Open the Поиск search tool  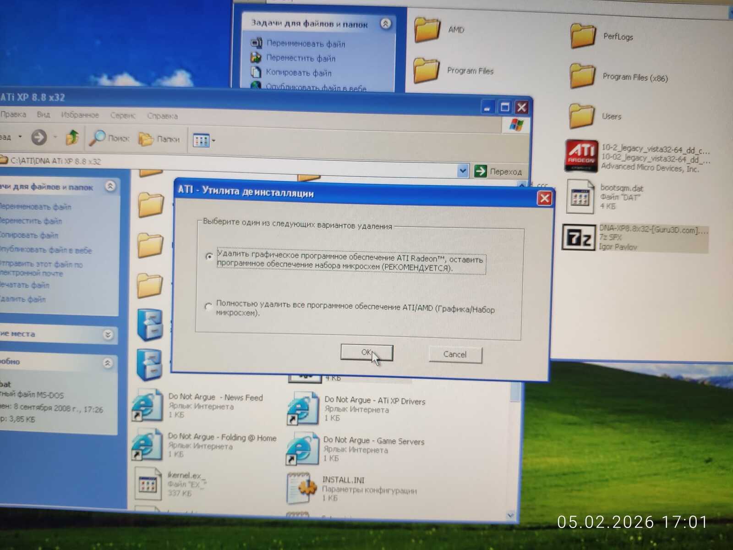tap(109, 138)
